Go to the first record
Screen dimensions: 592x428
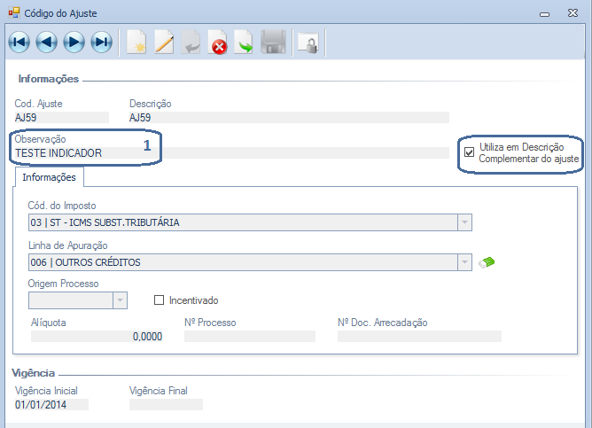click(19, 42)
